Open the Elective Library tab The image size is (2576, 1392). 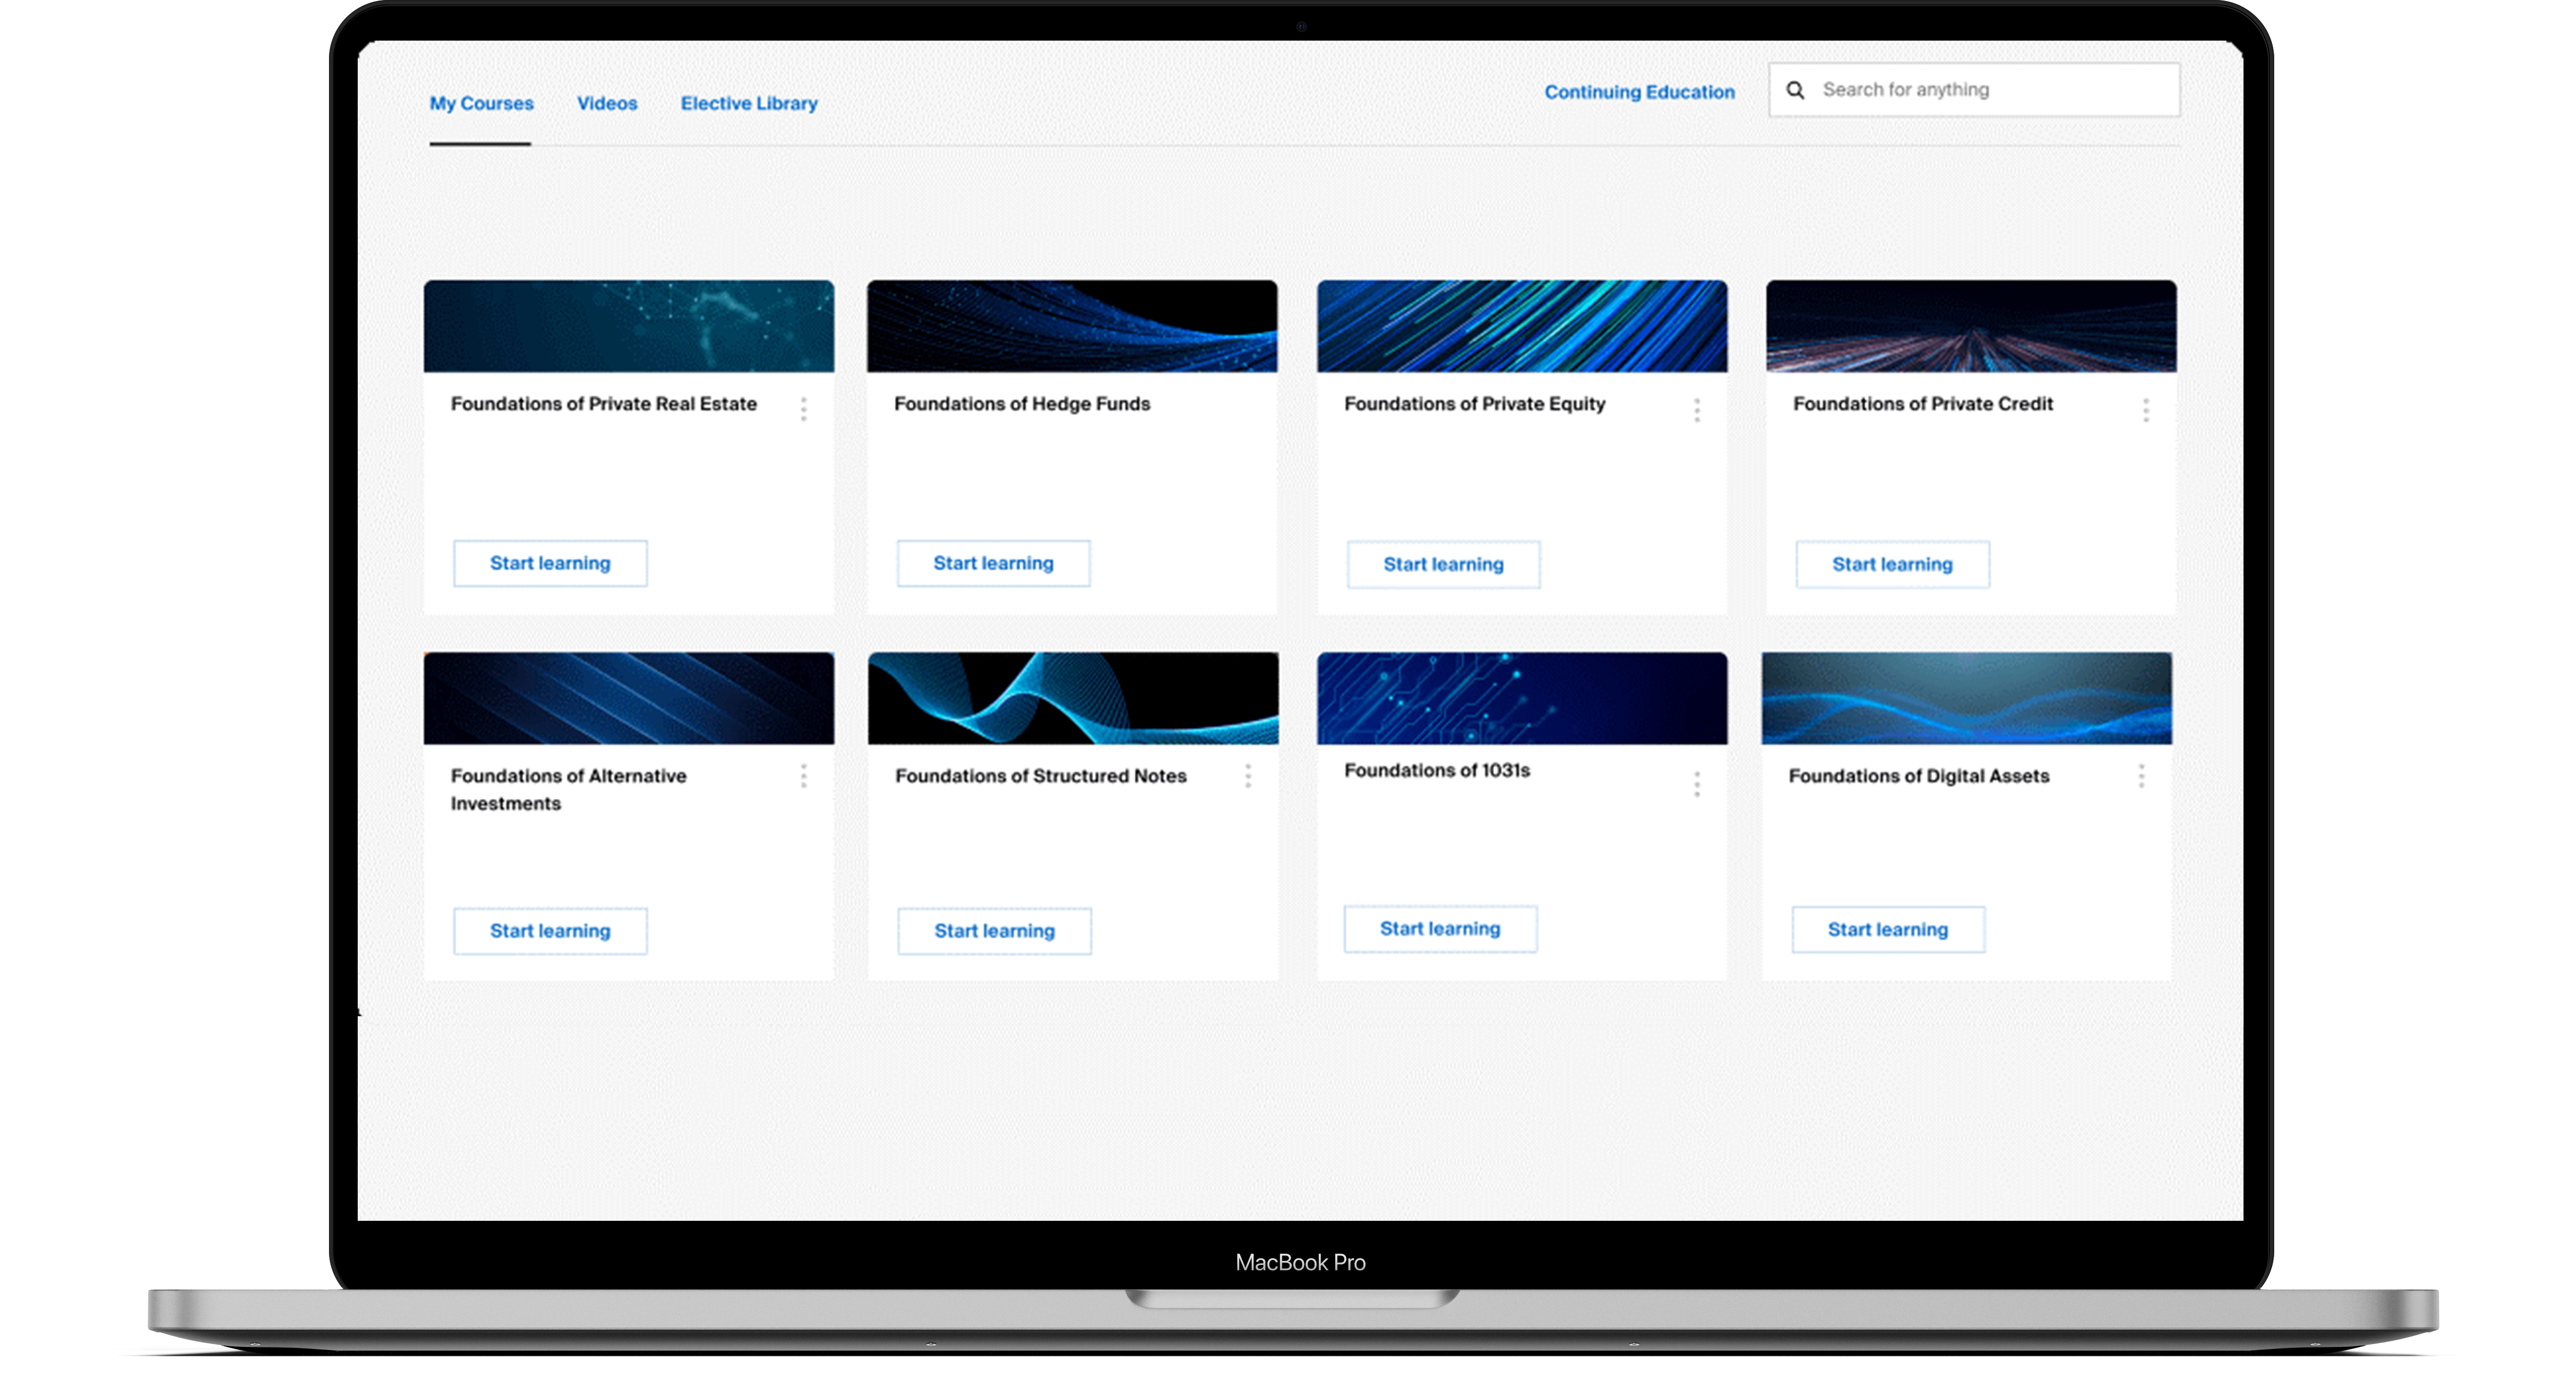(x=748, y=103)
